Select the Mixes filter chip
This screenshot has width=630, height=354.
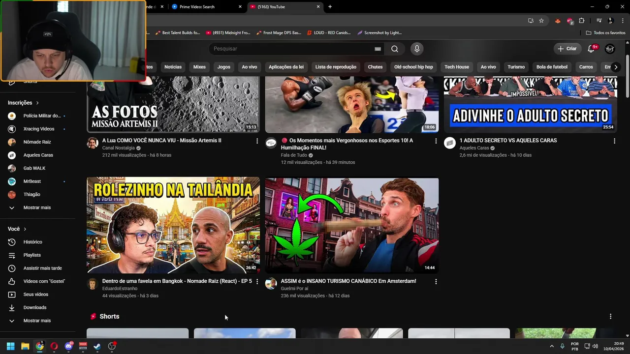(x=199, y=67)
